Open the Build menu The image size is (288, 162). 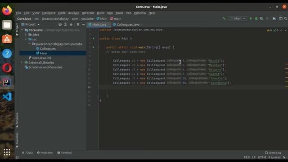click(x=100, y=13)
